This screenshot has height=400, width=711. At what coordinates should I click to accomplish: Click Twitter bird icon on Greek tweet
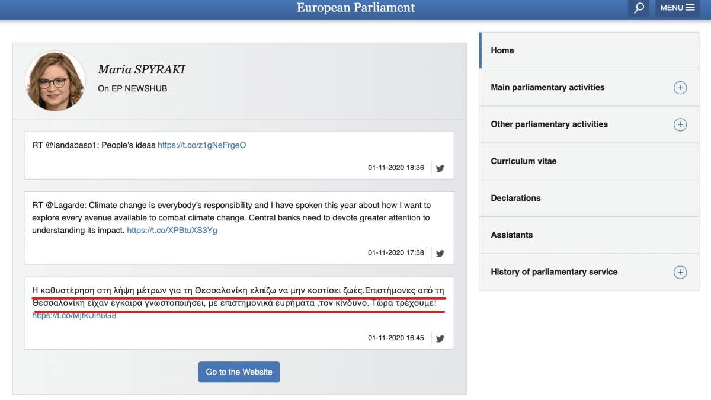(440, 338)
